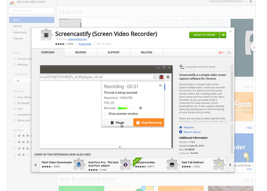Open Anti-Porn Pro extension title
This screenshot has width=267, height=191.
(x=103, y=164)
